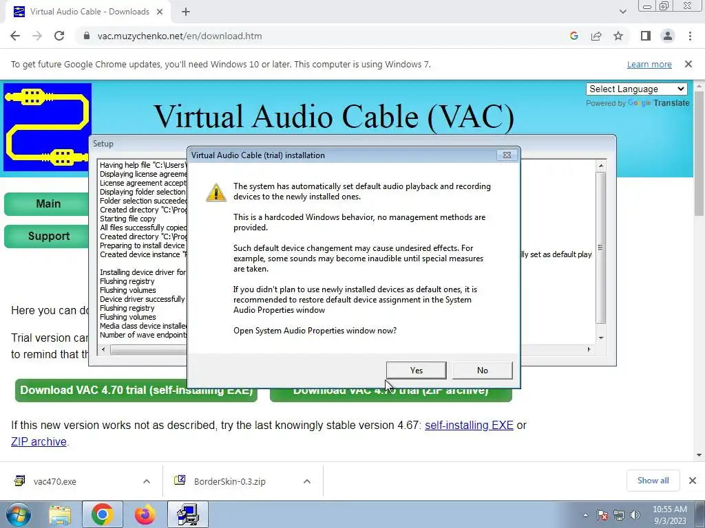Click the vac470.exe file icon
705x528 pixels.
coord(19,481)
